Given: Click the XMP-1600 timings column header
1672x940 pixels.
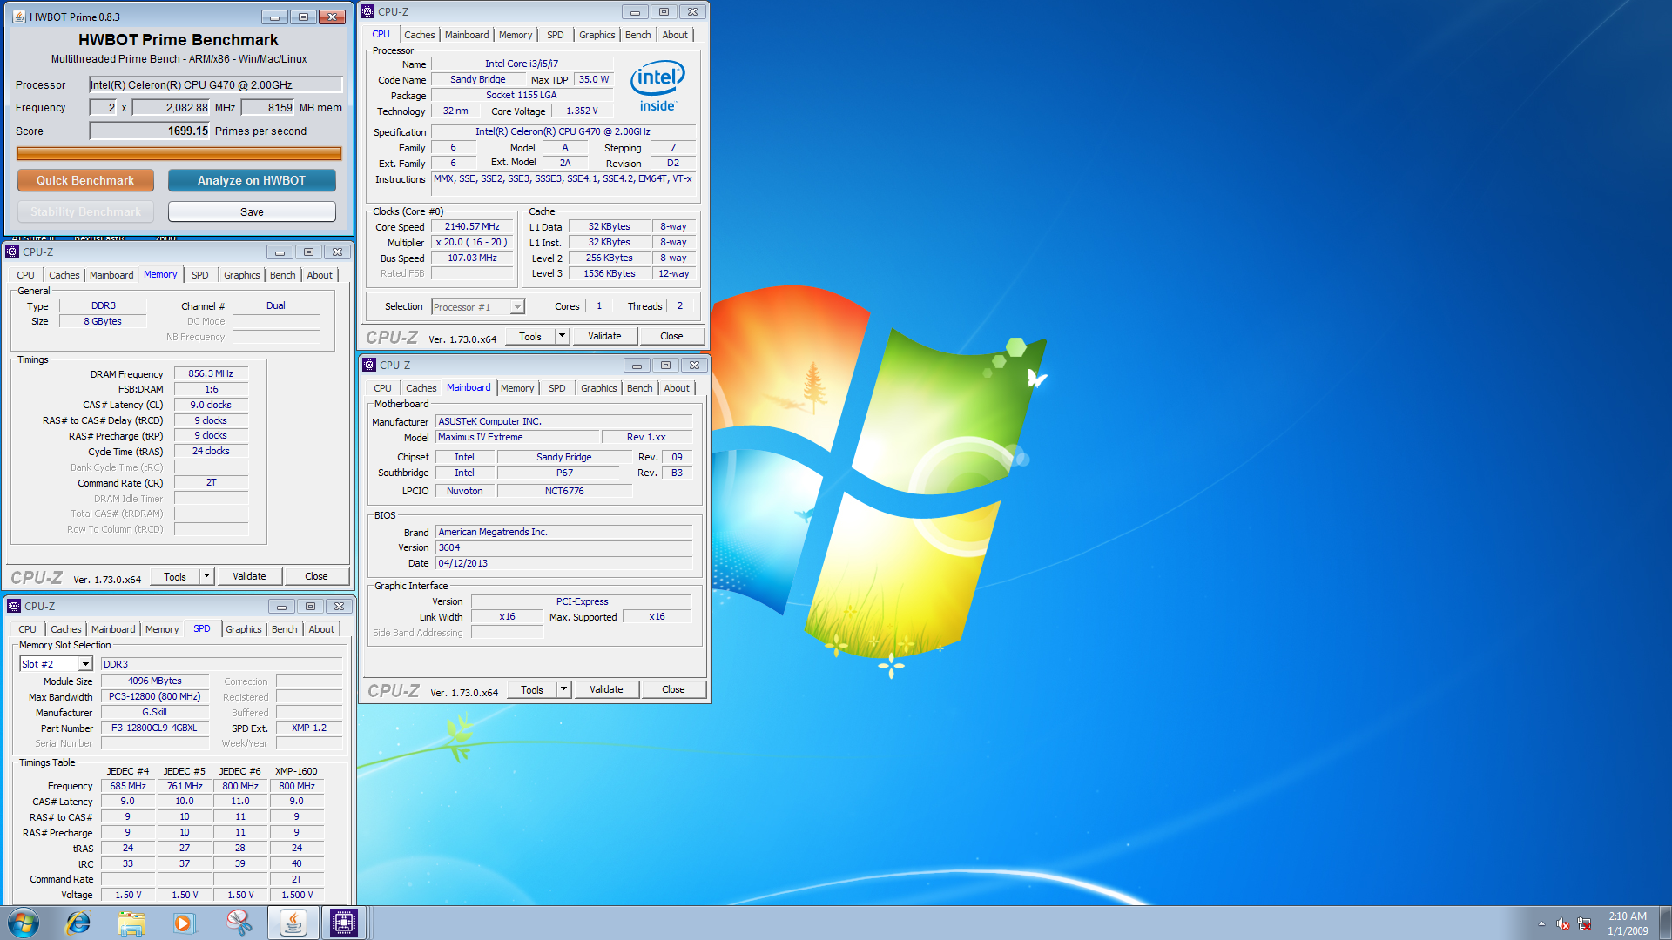Looking at the screenshot, I should pyautogui.click(x=296, y=771).
